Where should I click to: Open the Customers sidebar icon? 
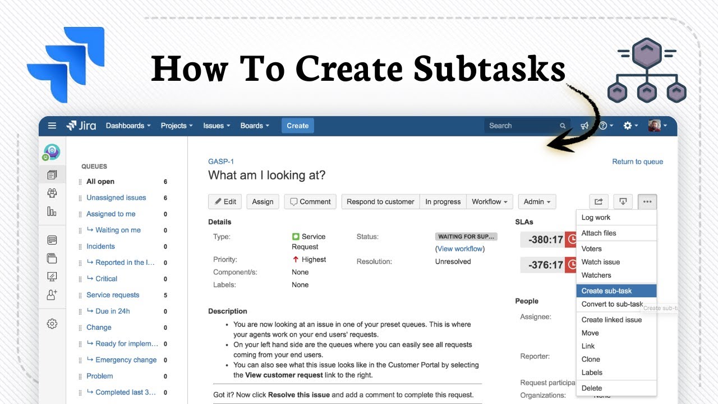click(52, 193)
